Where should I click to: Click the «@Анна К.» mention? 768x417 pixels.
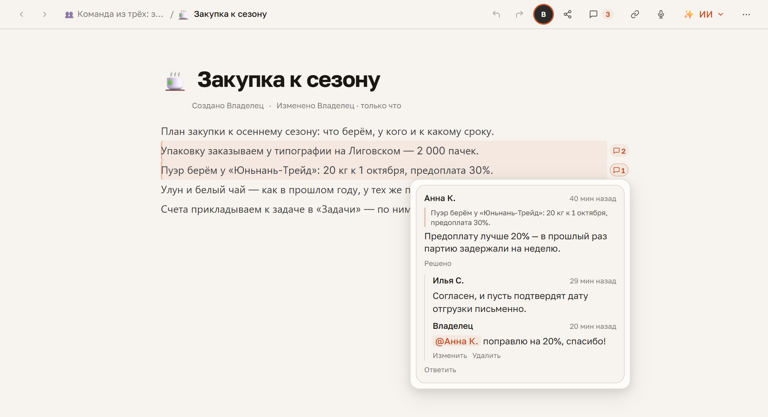456,341
